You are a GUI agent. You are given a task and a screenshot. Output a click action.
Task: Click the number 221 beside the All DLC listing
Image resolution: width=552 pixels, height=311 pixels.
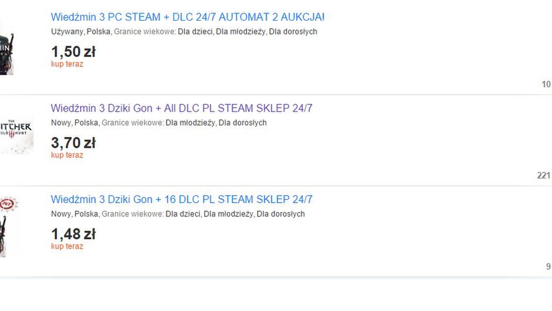(x=544, y=175)
